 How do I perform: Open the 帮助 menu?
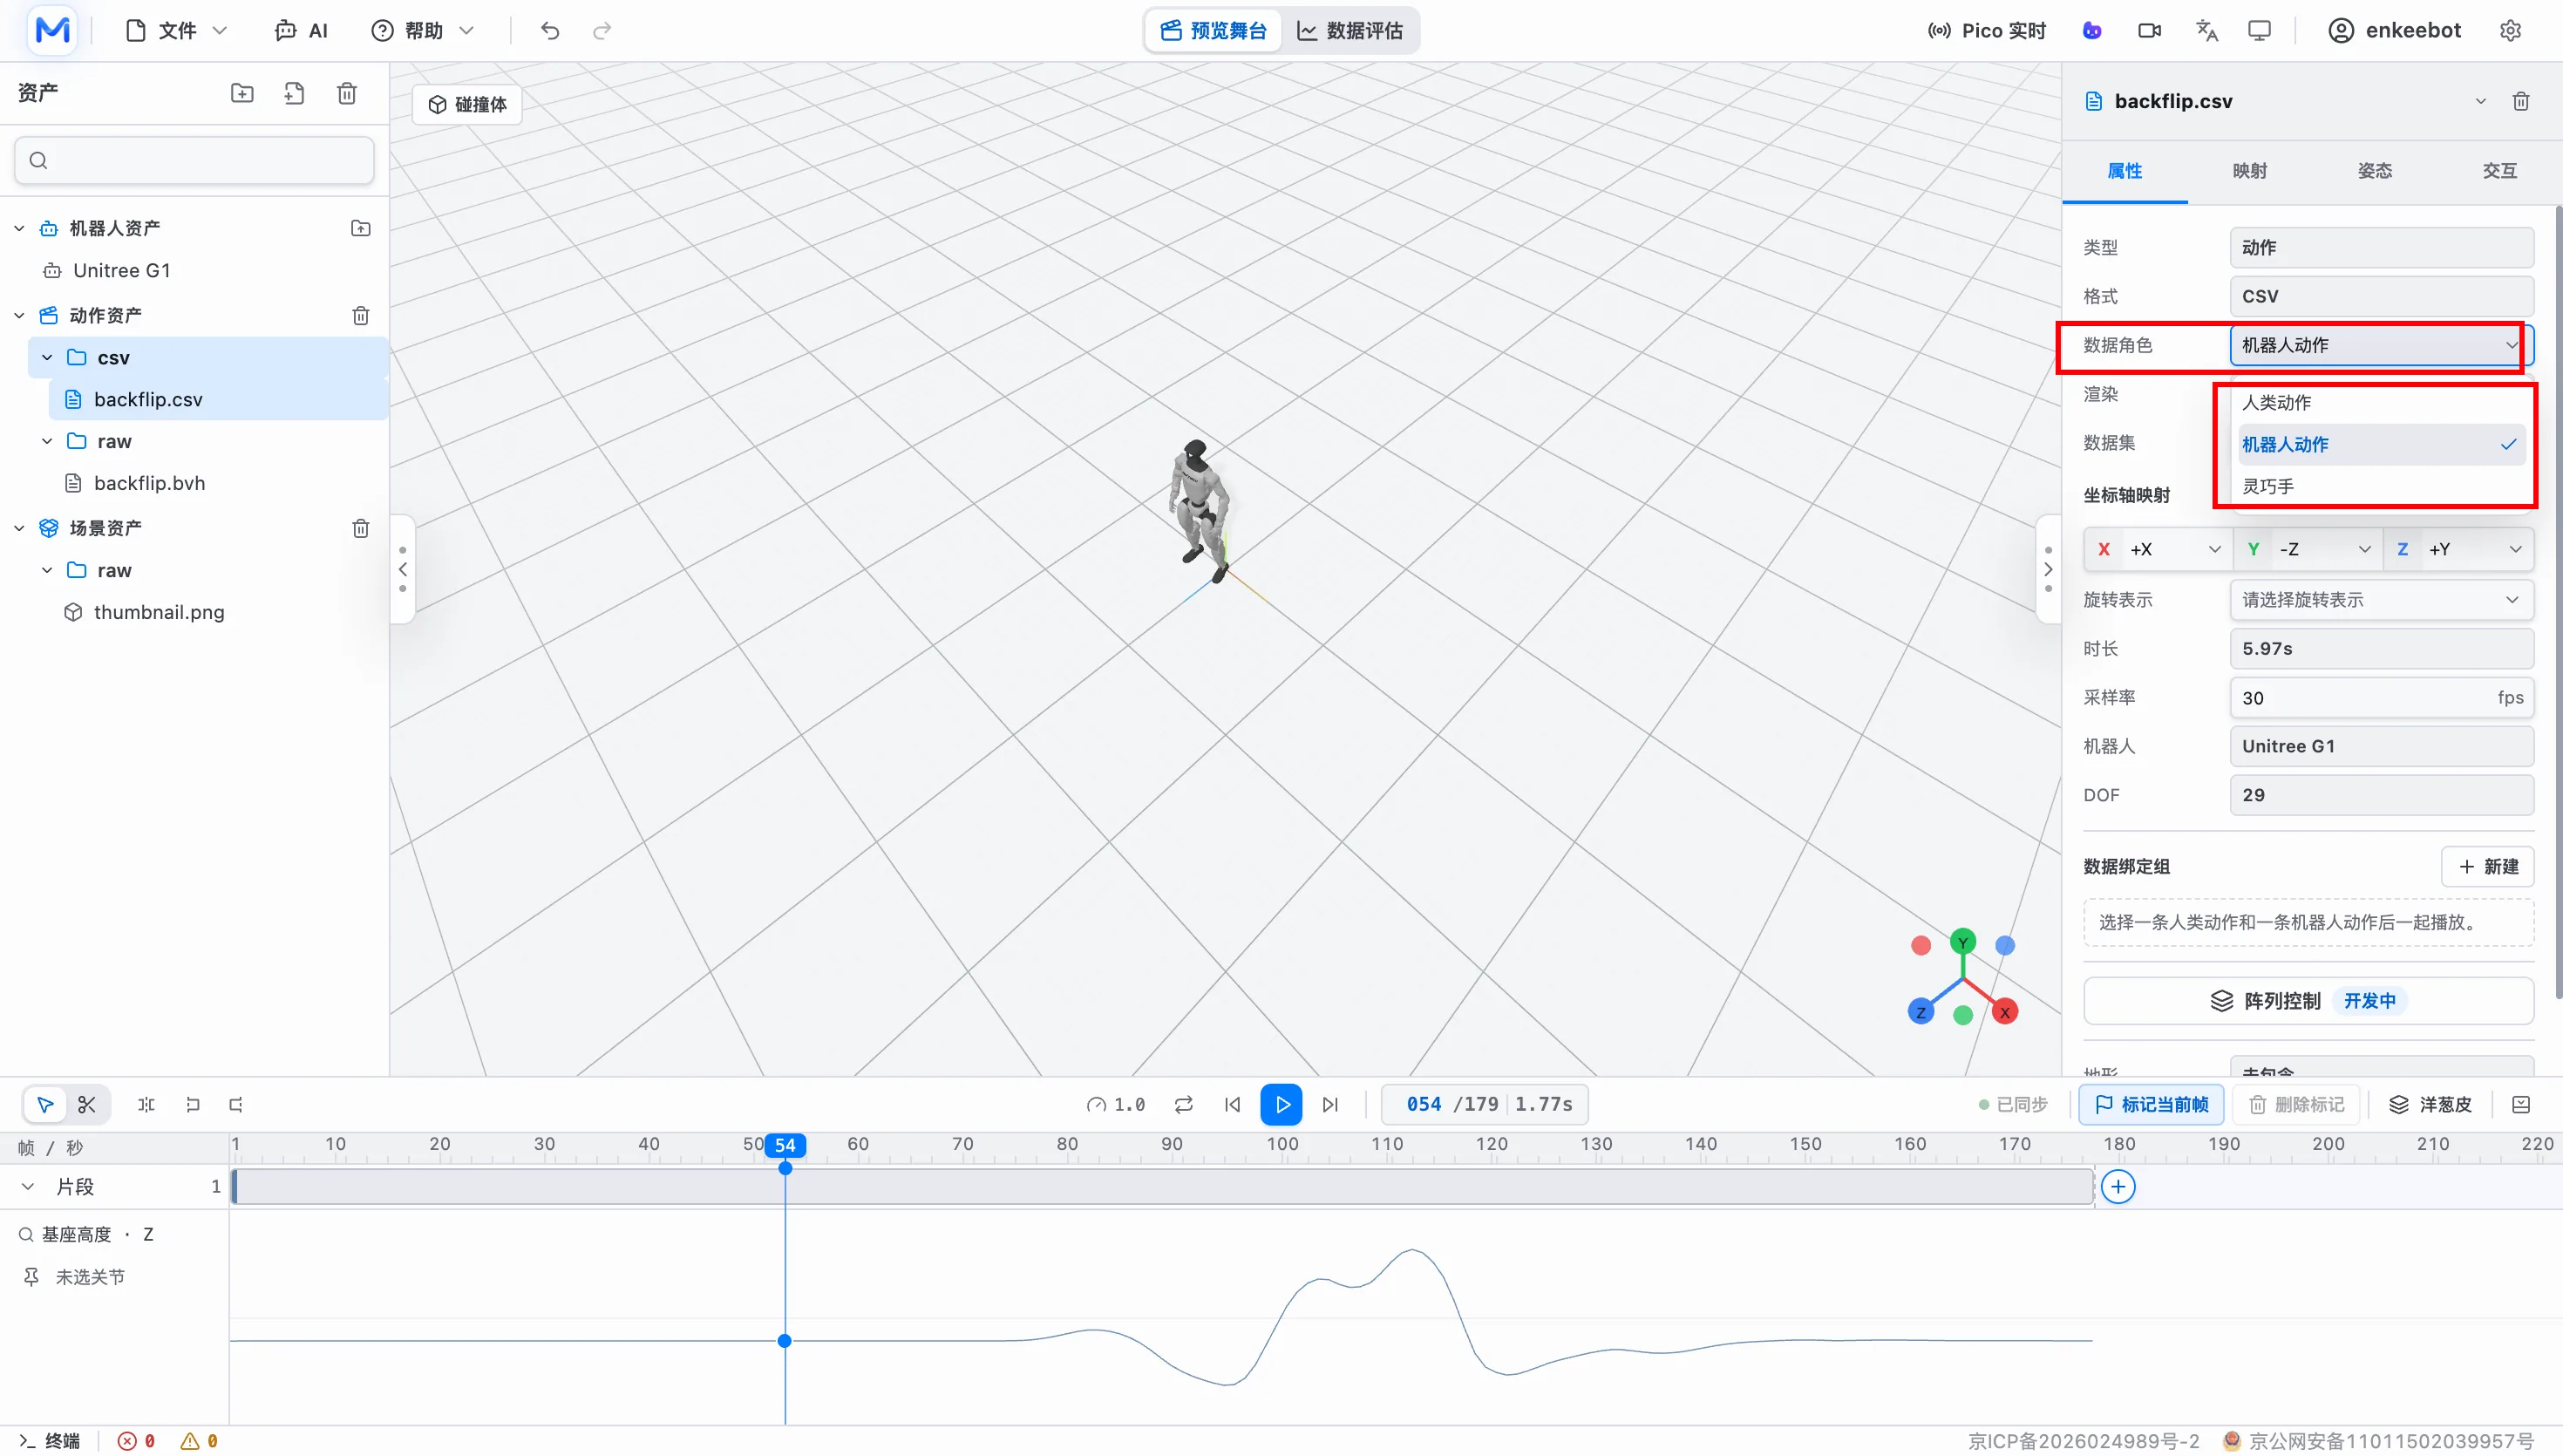(x=422, y=31)
